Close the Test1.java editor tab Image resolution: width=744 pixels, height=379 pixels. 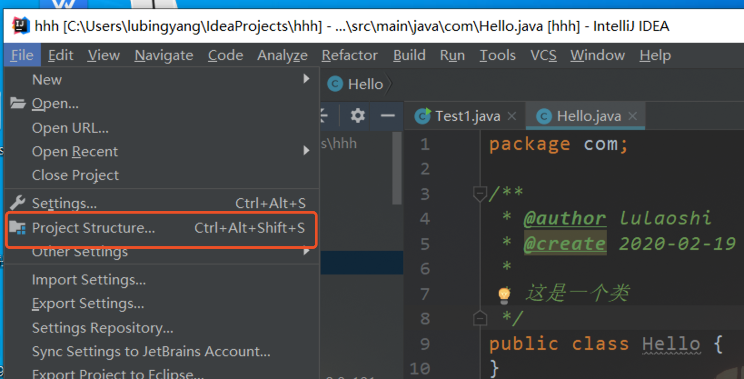click(x=512, y=116)
